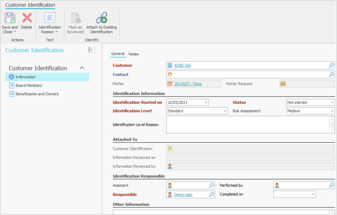The height and width of the screenshot is (215, 337).
Task: Open the Identification Level dropdown
Action: [x=225, y=111]
